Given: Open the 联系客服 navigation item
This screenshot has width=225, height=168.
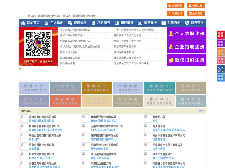Looking at the screenshot, I should pos(197,23).
